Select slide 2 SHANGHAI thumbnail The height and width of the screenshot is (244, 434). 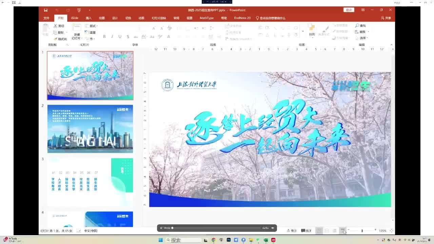coord(90,129)
